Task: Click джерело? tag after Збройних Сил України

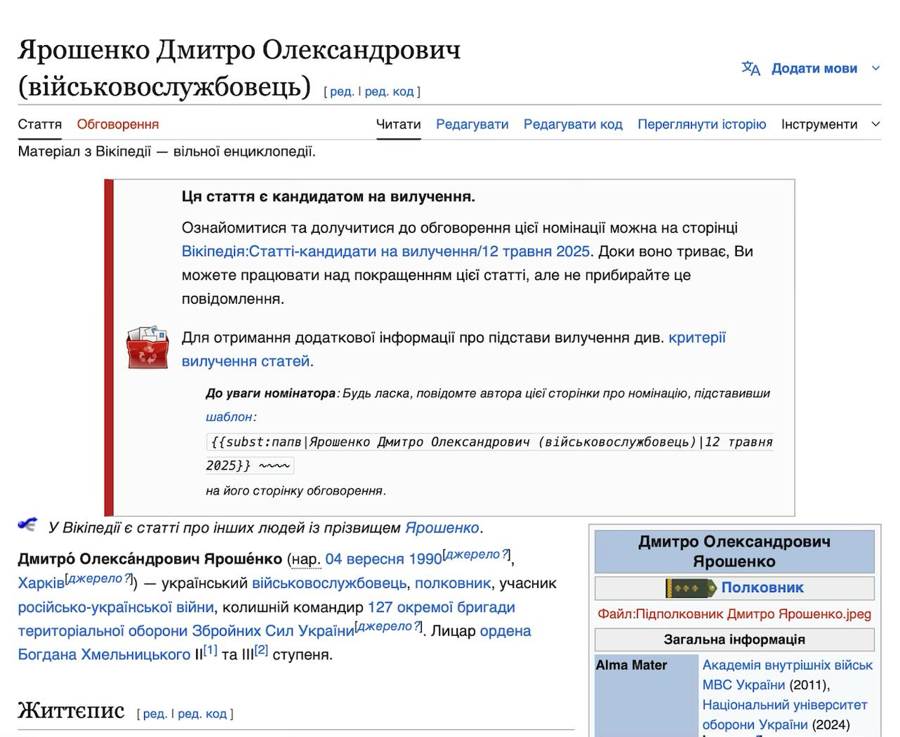Action: 388,626
